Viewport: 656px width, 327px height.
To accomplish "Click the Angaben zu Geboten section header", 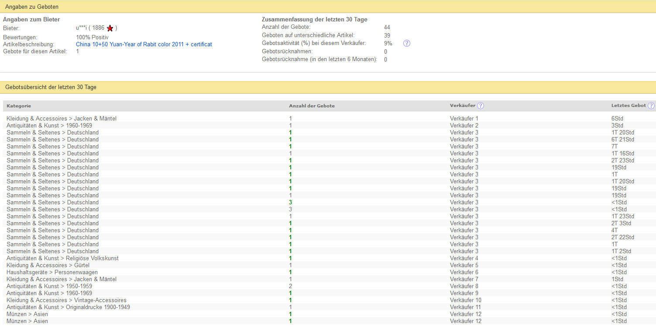I will pyautogui.click(x=31, y=7).
